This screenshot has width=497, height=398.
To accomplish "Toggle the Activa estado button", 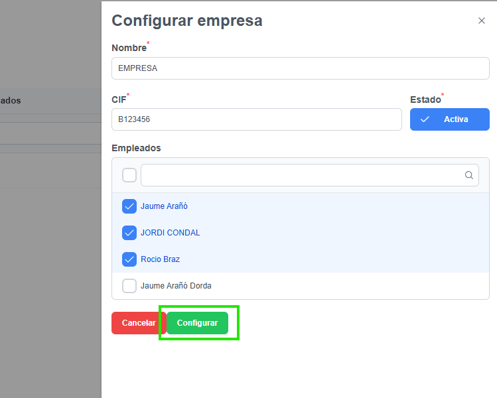I will click(449, 119).
